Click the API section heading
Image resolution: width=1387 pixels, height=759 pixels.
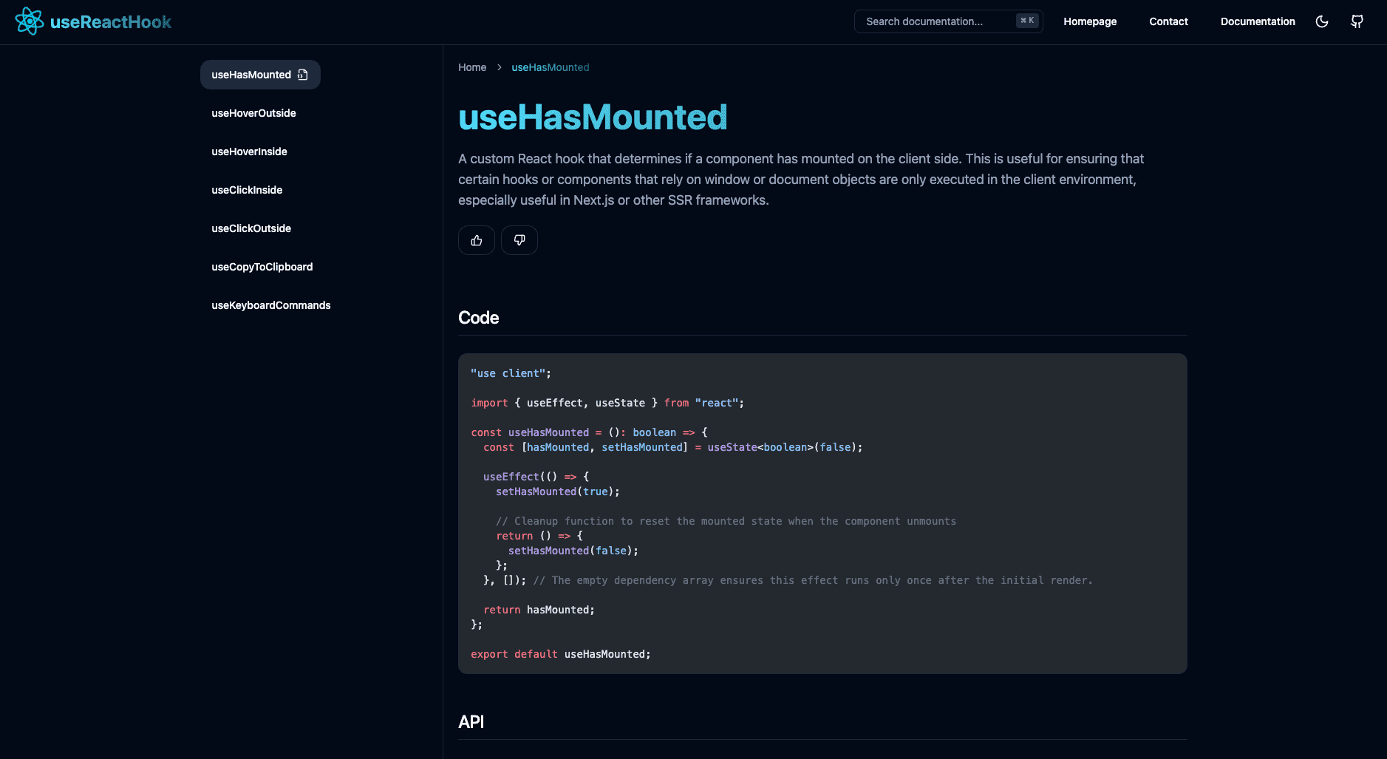471,722
